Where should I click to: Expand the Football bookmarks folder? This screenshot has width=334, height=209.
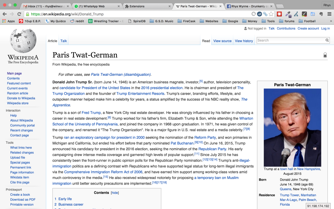pos(307,21)
